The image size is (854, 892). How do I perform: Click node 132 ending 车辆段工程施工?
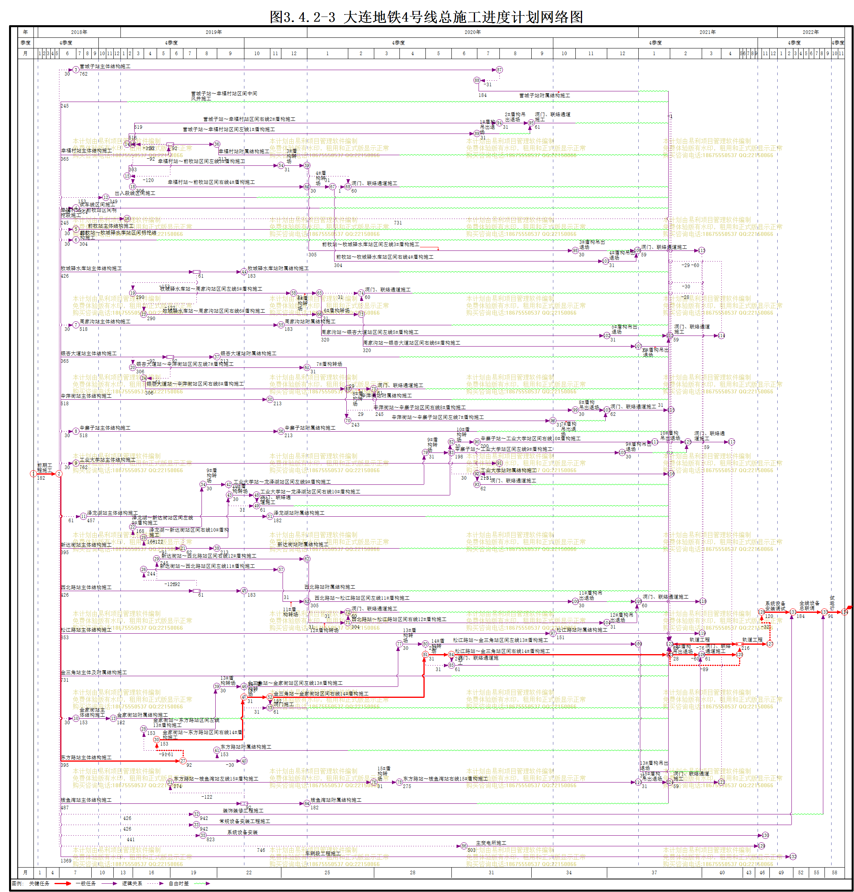793,857
